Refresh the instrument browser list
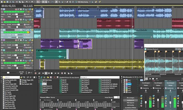The image size is (183, 110). (24, 77)
